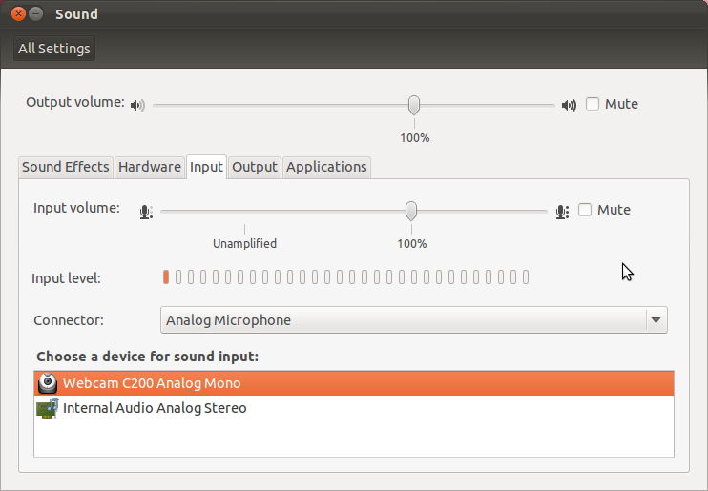Select Internal Audio Analog Stereo device
Viewport: 708px width, 491px height.
coord(155,408)
